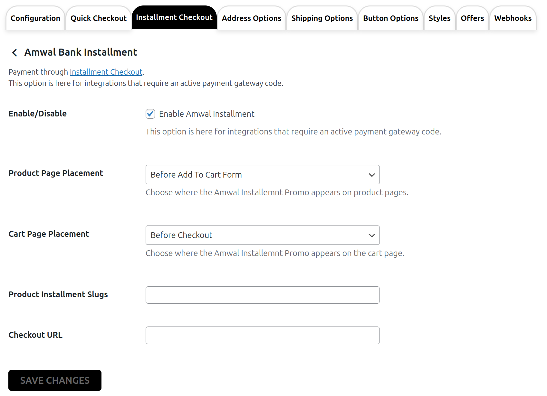The image size is (547, 396).
Task: Open the Product Page Placement dropdown
Action: tap(263, 175)
